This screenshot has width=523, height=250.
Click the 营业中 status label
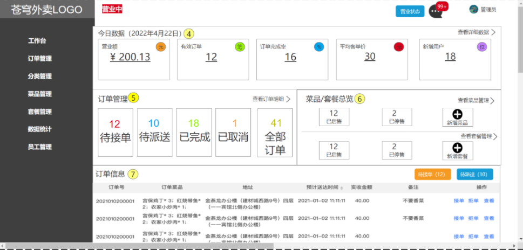tap(112, 9)
